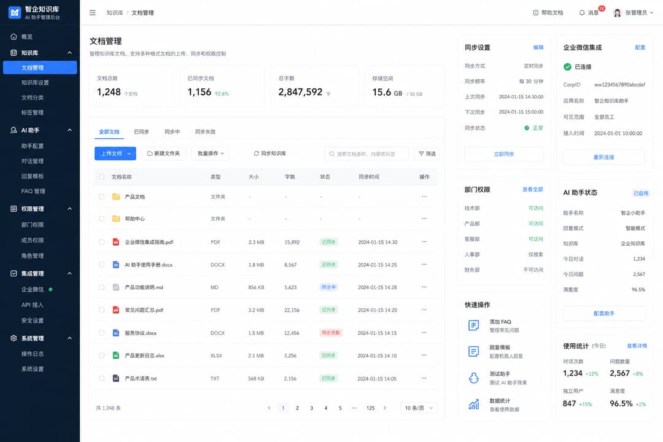Switch to the 同步中 tab

(172, 132)
